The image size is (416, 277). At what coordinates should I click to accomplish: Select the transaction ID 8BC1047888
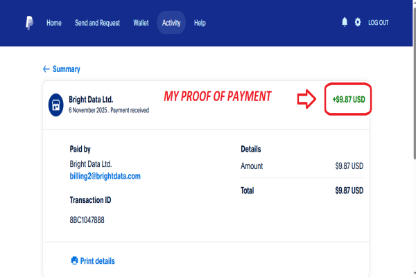click(x=87, y=220)
